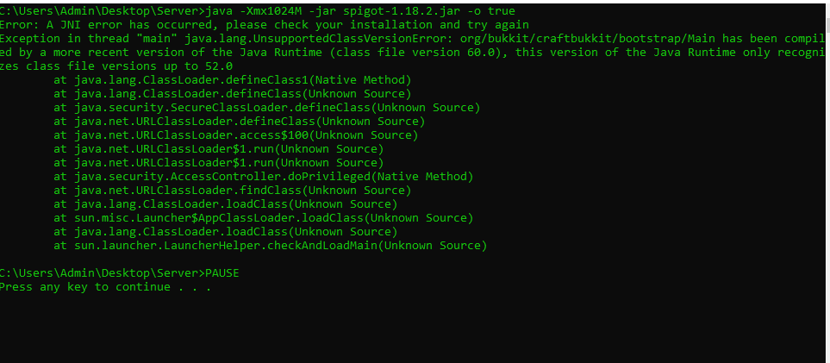Click the "up to 52.0" version text

tap(202, 66)
